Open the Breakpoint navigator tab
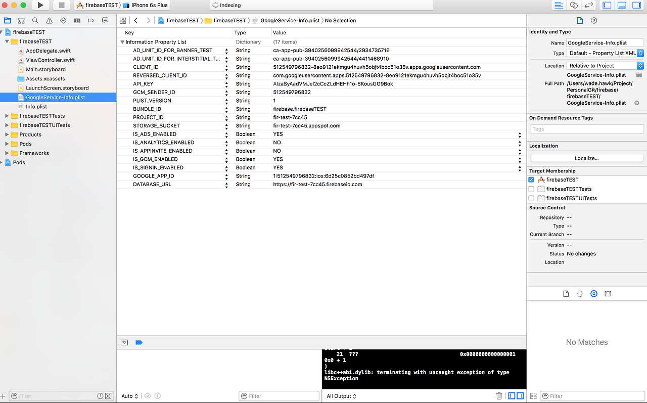The height and width of the screenshot is (403, 647). point(91,21)
